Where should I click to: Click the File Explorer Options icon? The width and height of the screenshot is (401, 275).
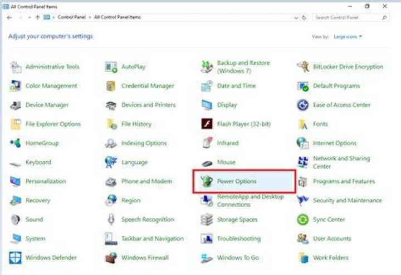pos(16,124)
